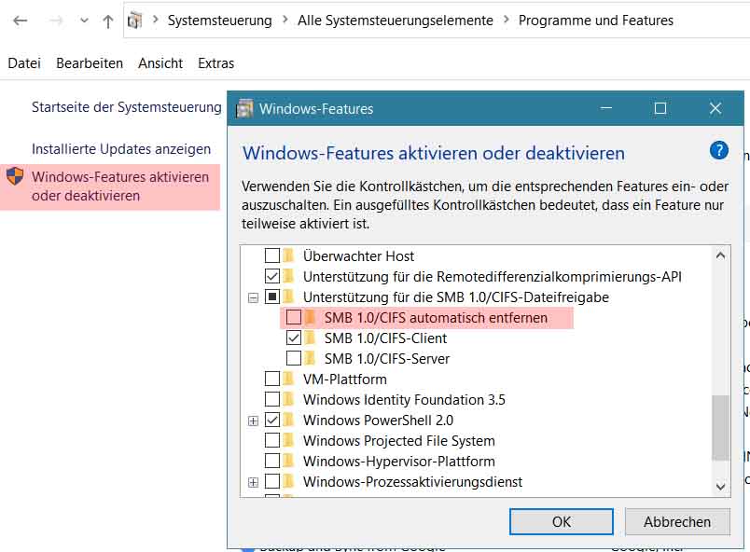Click the Überwachter Host folder icon

[288, 255]
